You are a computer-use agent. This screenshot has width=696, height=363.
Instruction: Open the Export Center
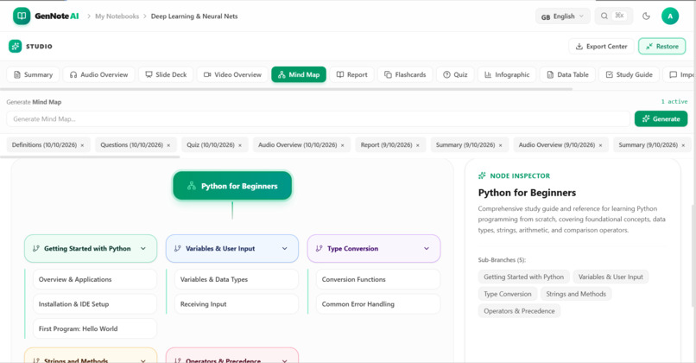pyautogui.click(x=601, y=46)
